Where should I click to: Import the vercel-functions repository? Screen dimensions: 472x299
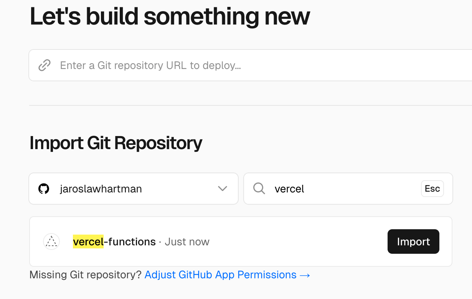tap(413, 242)
